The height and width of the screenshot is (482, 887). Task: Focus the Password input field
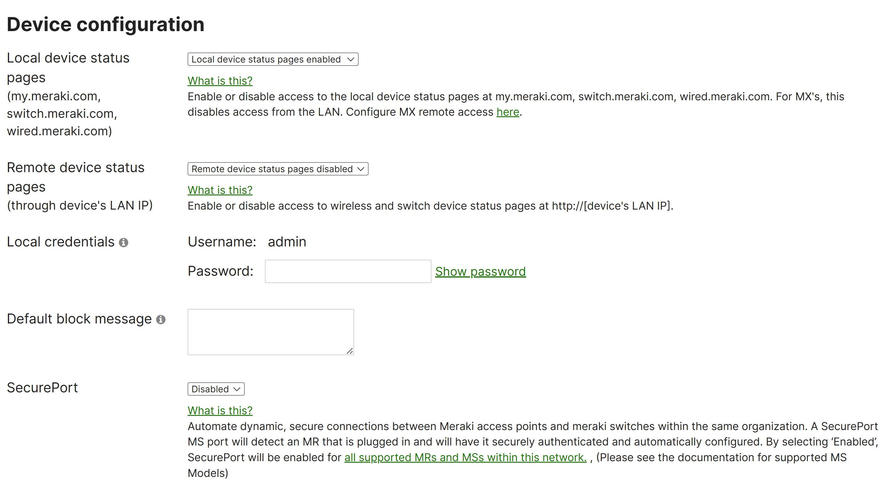pyautogui.click(x=348, y=271)
